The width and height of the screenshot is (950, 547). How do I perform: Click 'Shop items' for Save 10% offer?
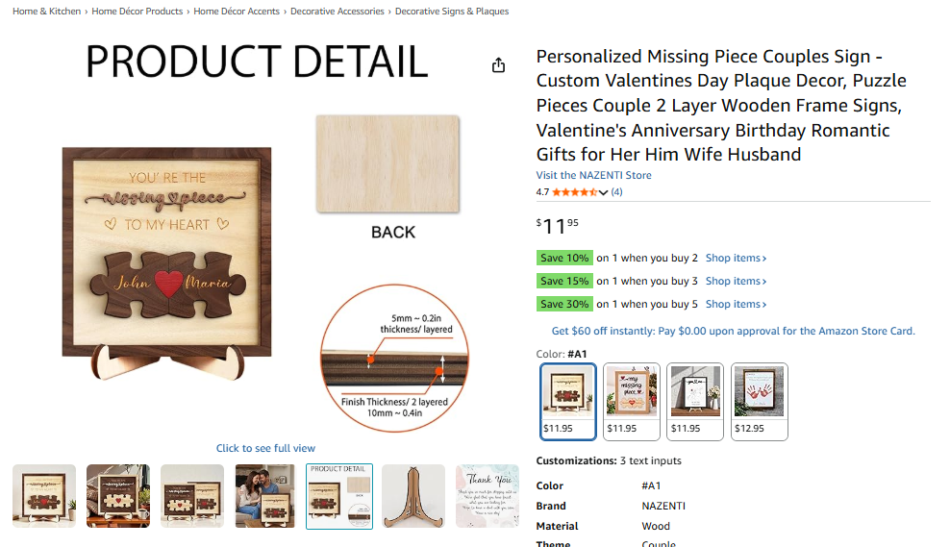736,258
